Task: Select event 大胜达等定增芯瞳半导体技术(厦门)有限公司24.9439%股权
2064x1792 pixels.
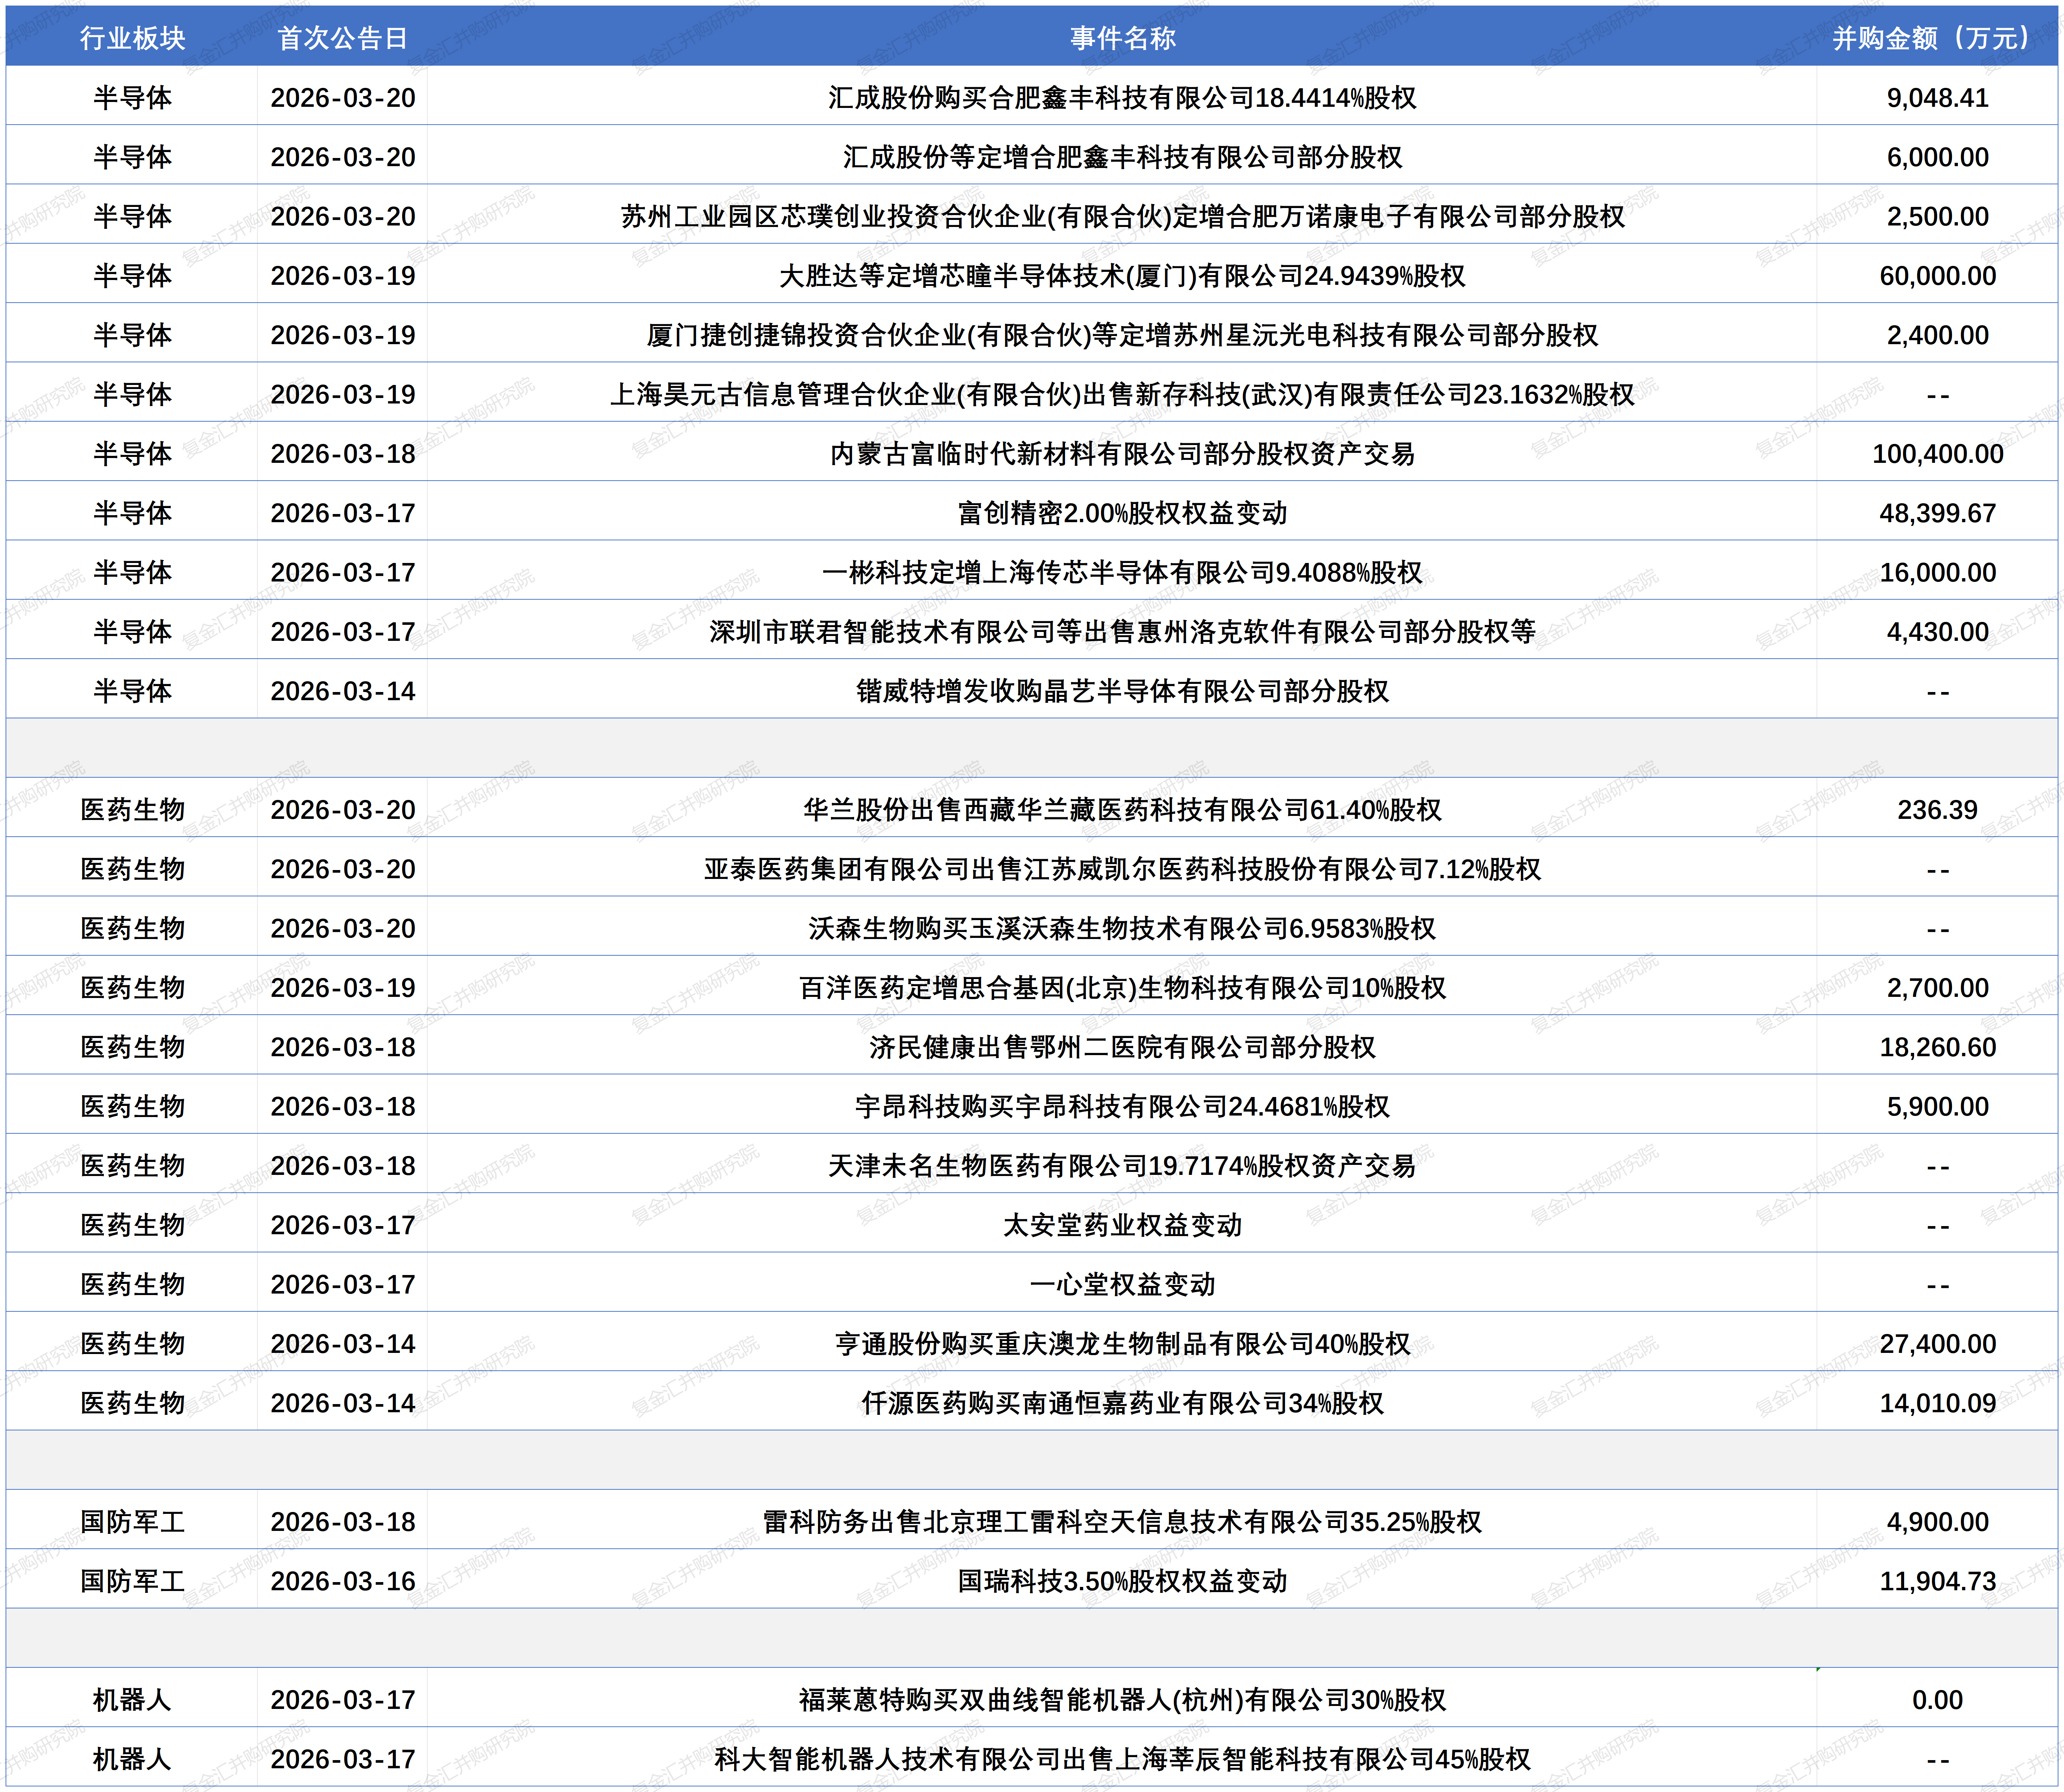Action: (x=1122, y=275)
